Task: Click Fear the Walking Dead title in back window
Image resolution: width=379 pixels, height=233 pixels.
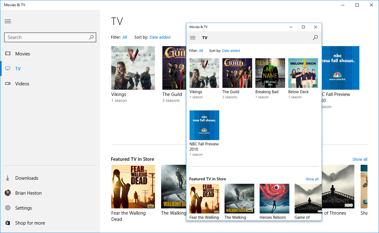Action: point(128,216)
